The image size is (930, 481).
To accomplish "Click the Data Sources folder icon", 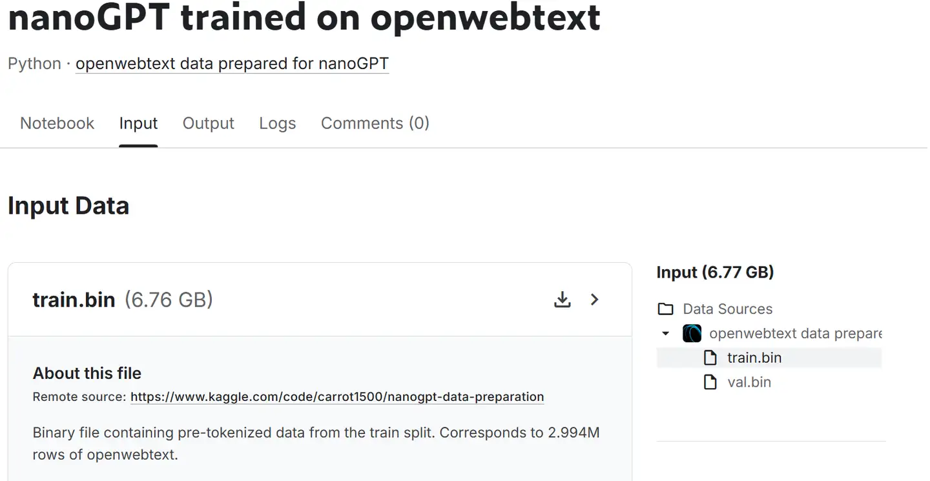I will [x=665, y=309].
